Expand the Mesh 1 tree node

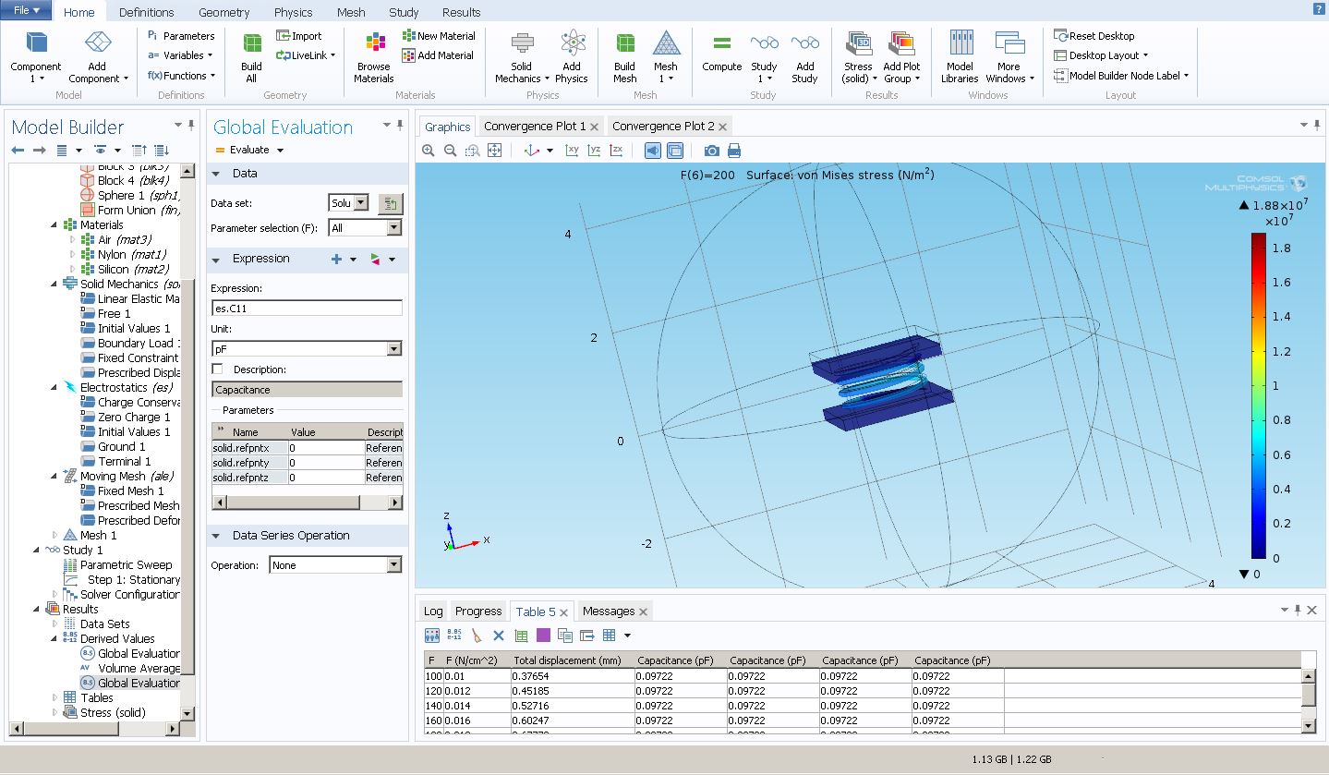(55, 535)
